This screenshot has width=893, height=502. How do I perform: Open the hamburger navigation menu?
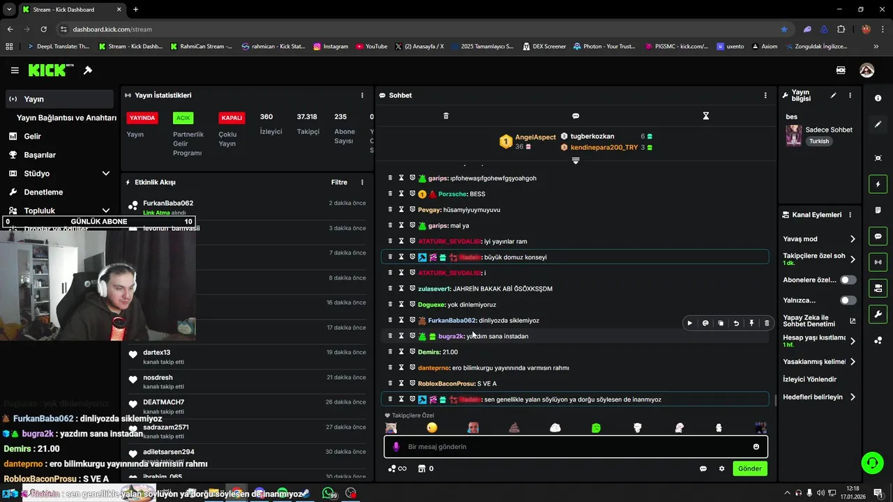point(15,70)
